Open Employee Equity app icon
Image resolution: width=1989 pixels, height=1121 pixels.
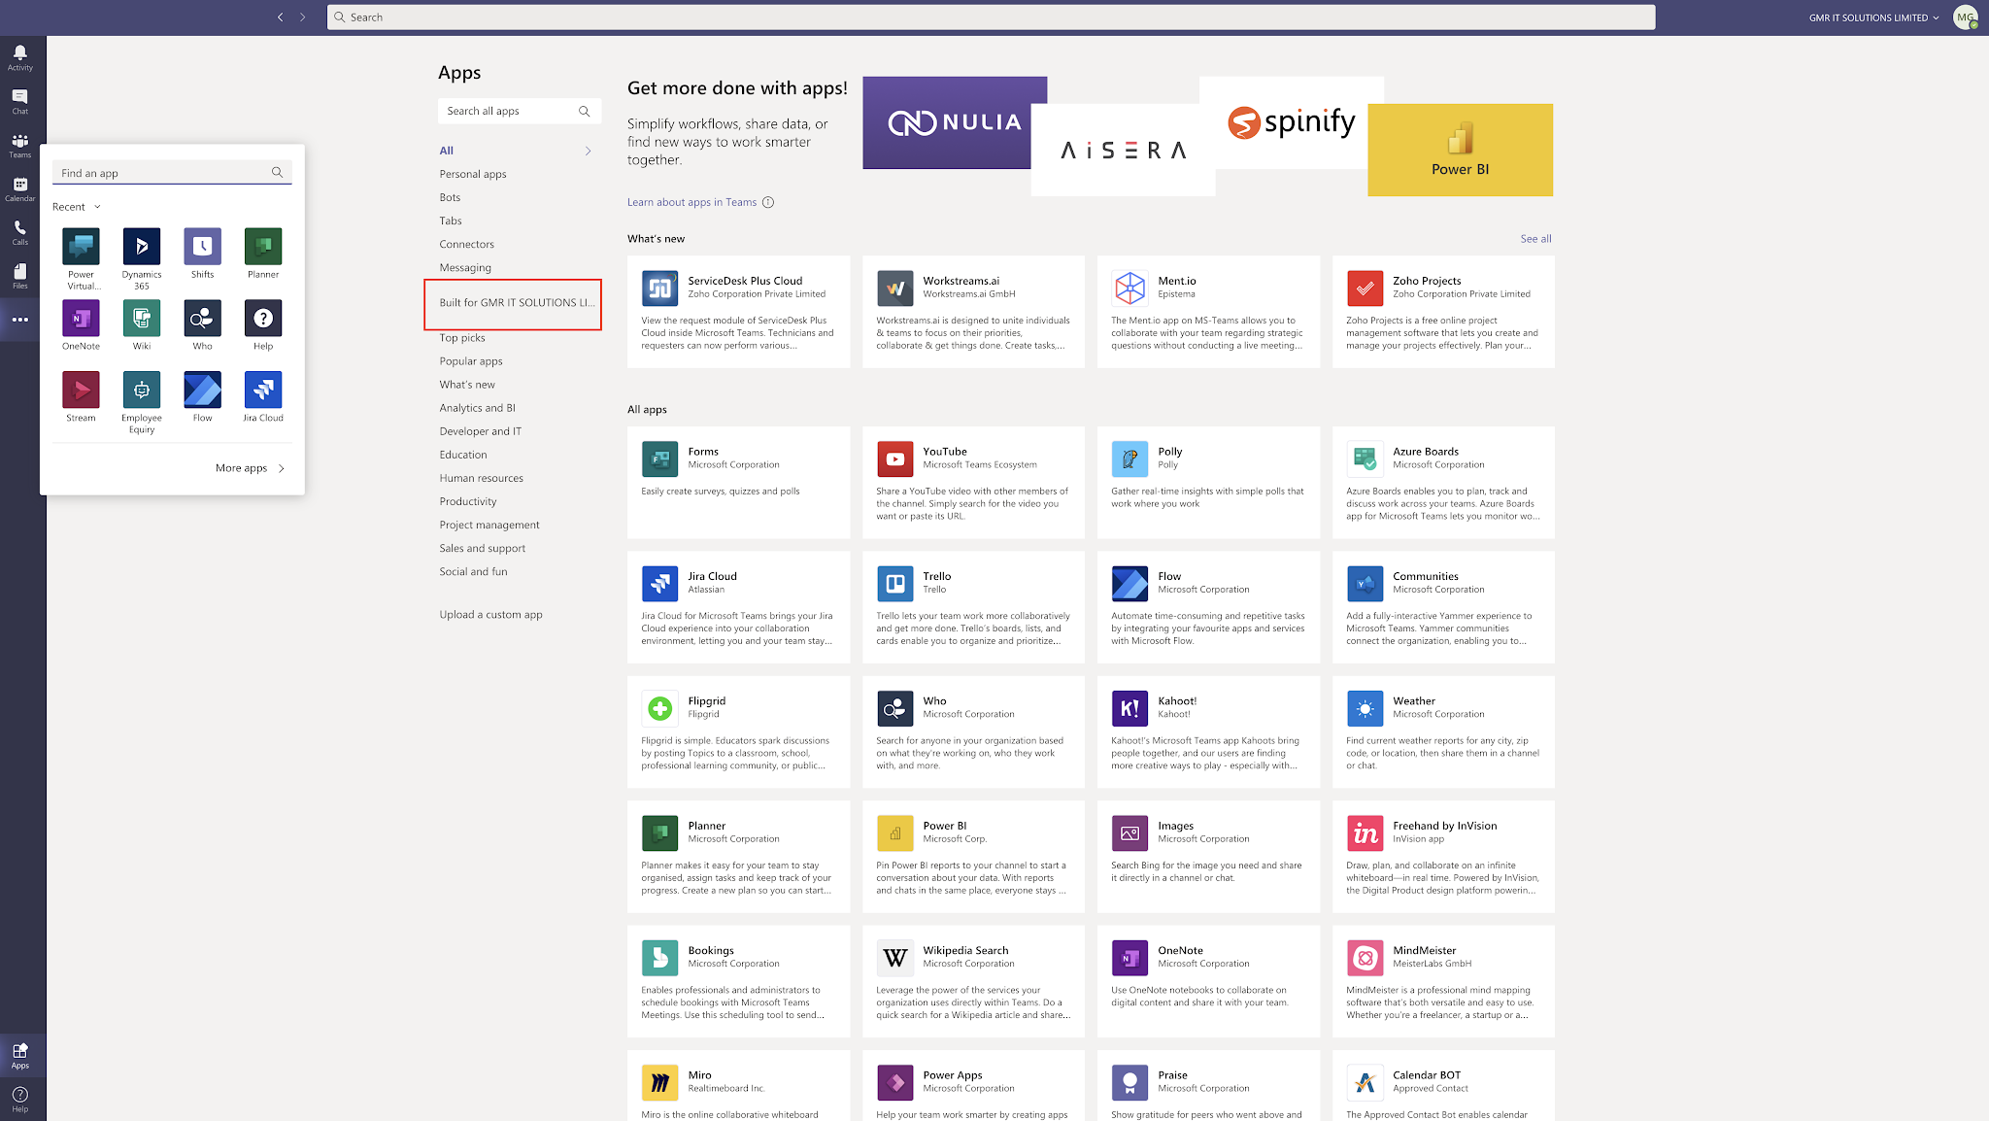[x=142, y=391]
